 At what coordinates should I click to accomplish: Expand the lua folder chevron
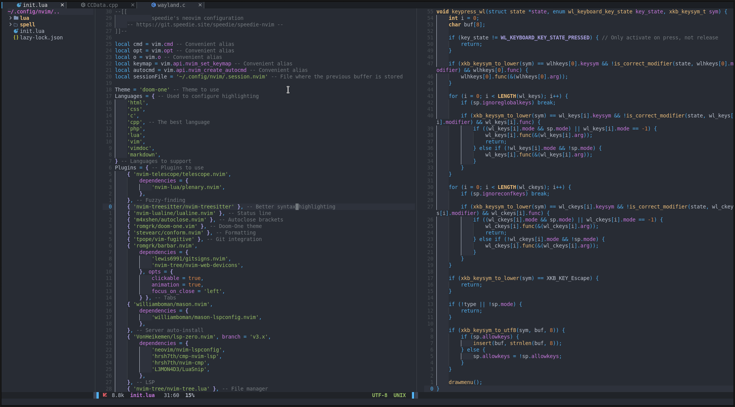(x=10, y=18)
